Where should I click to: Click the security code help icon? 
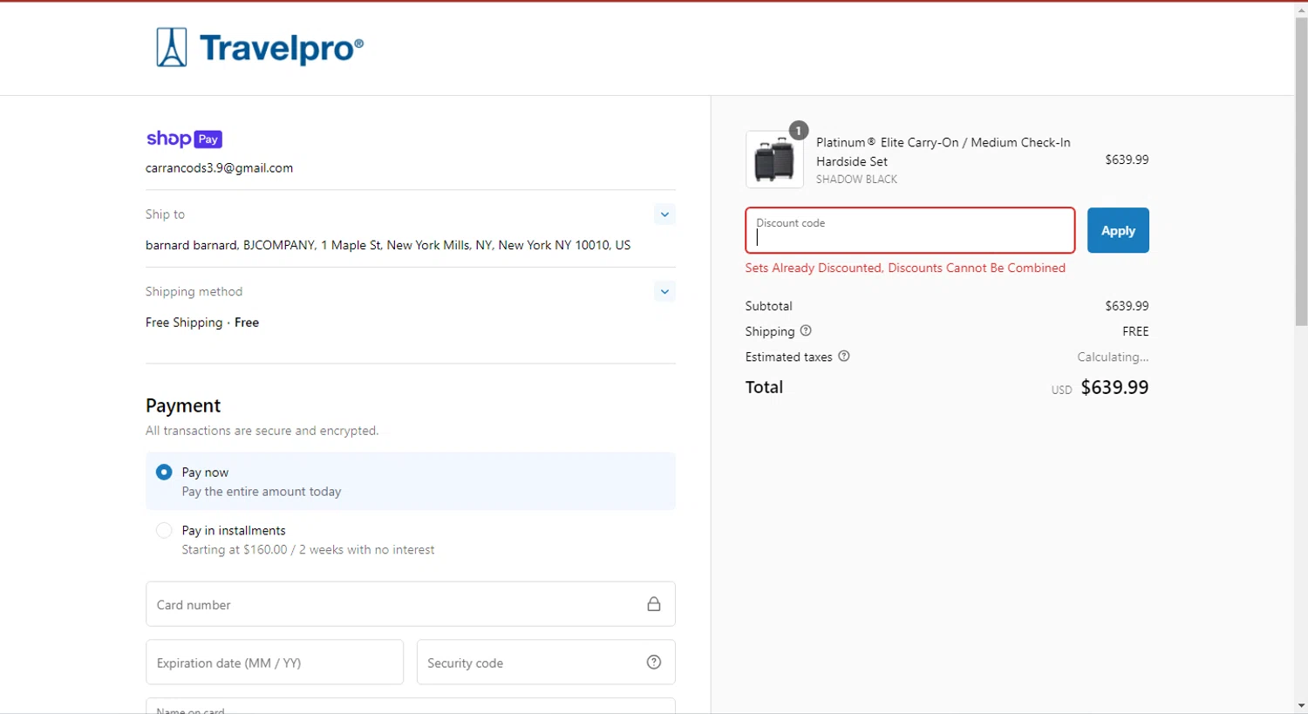[x=654, y=663]
